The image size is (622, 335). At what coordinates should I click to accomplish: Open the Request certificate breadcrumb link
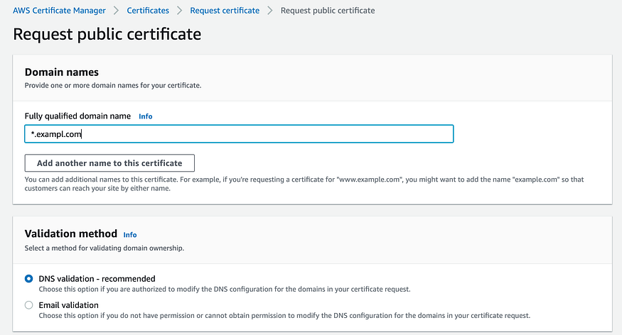tap(225, 11)
